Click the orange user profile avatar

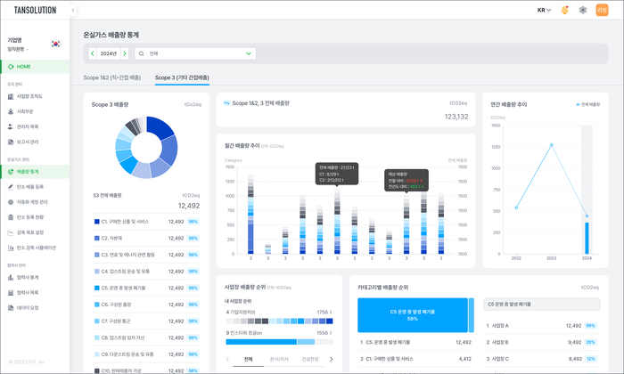[603, 11]
